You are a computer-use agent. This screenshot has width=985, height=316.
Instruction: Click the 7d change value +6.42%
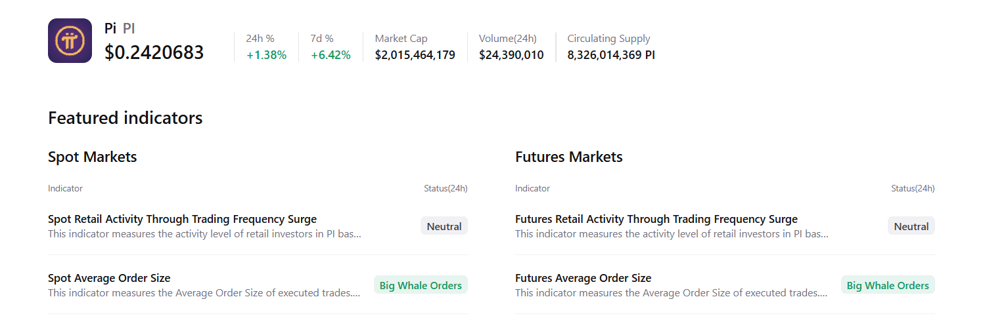(x=331, y=55)
